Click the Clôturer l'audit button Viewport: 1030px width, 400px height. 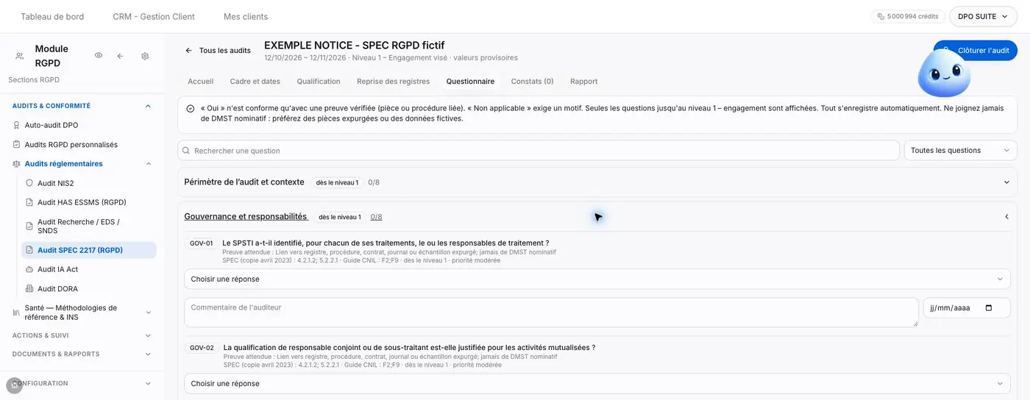[x=976, y=50]
